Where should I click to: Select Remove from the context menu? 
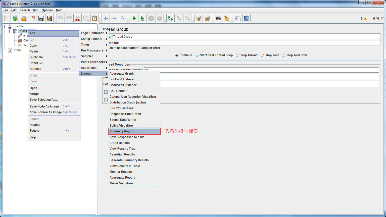pos(54,69)
